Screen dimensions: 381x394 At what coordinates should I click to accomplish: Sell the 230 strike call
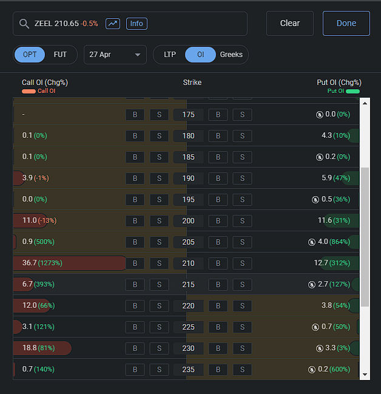click(159, 348)
